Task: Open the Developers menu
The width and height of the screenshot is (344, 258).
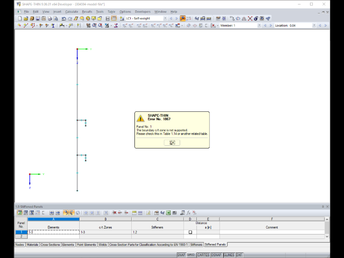Action: tap(143, 12)
